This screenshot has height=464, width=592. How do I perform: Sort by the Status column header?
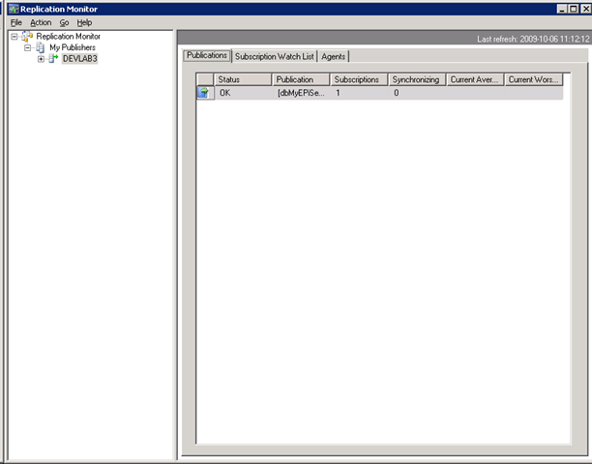tap(242, 79)
